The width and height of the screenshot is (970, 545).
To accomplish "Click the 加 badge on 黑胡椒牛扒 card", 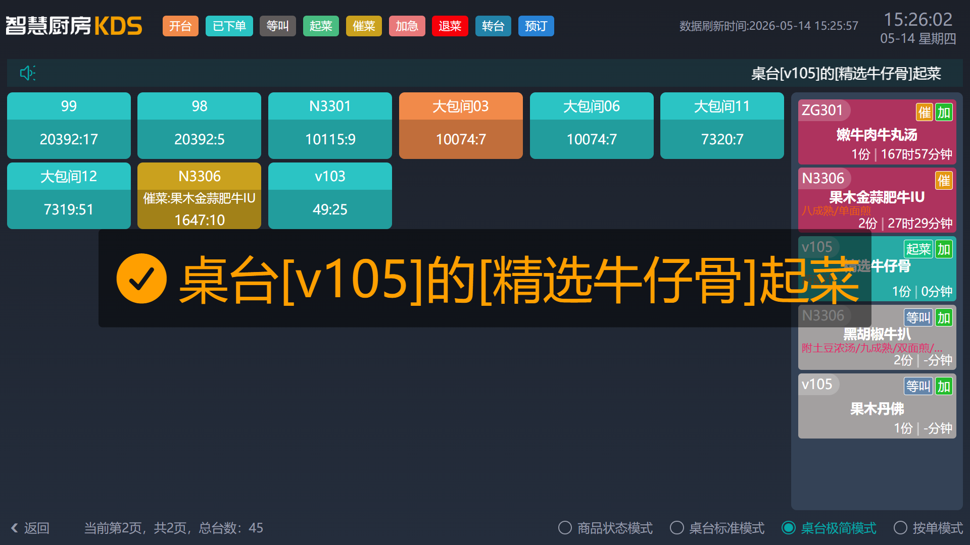I will coord(944,317).
